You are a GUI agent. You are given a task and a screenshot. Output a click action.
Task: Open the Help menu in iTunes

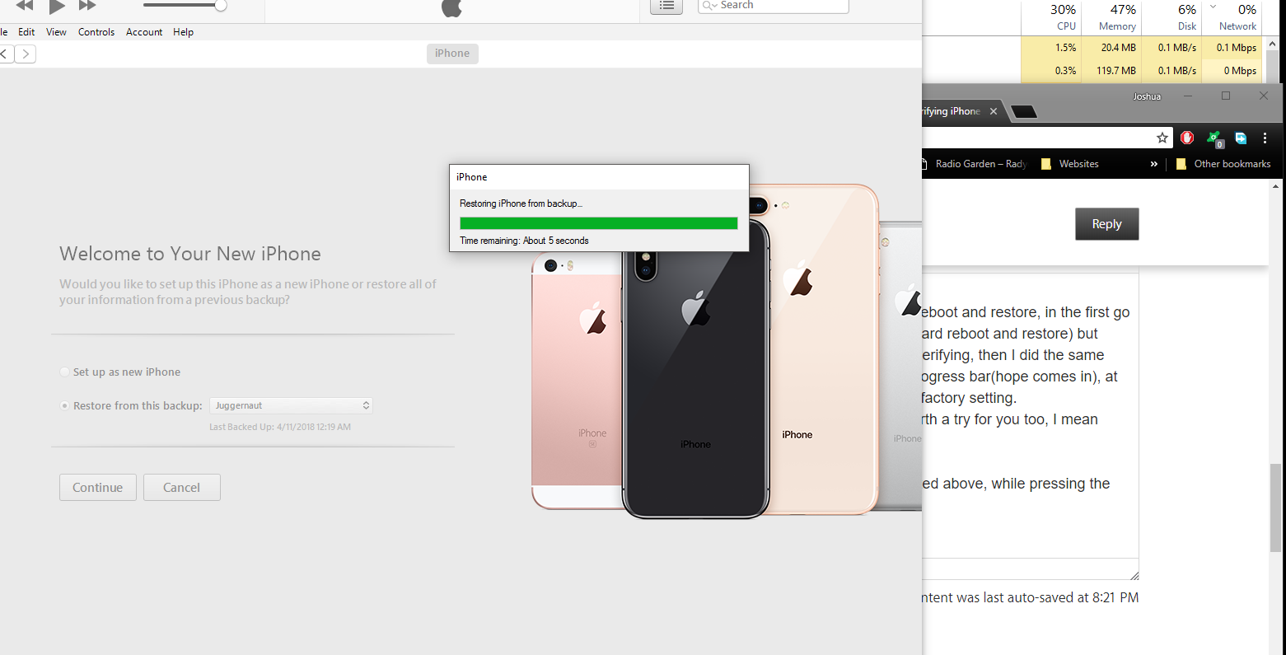point(183,32)
